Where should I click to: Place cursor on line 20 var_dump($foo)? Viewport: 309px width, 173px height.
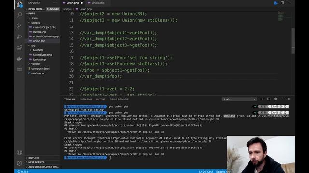(x=100, y=76)
